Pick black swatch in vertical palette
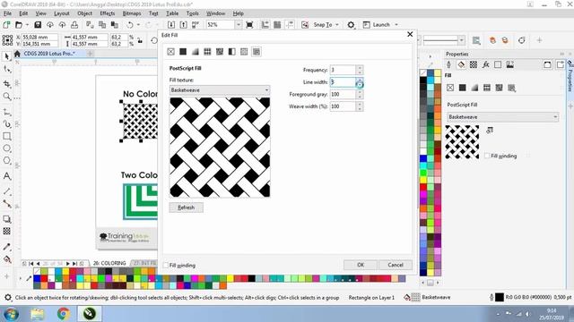Image resolution: width=574 pixels, height=322 pixels. click(423, 80)
